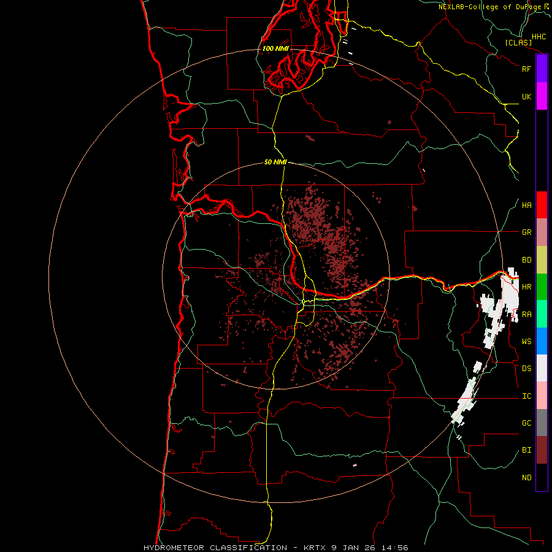This screenshot has height=552, width=552.
Task: Click the HHC product label
Action: tap(539, 37)
